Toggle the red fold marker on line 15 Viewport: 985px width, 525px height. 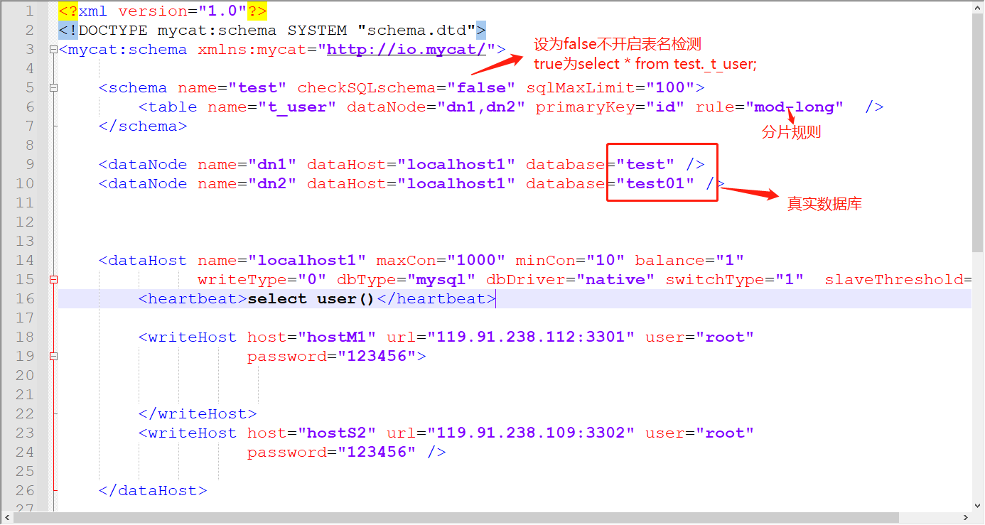(x=53, y=280)
